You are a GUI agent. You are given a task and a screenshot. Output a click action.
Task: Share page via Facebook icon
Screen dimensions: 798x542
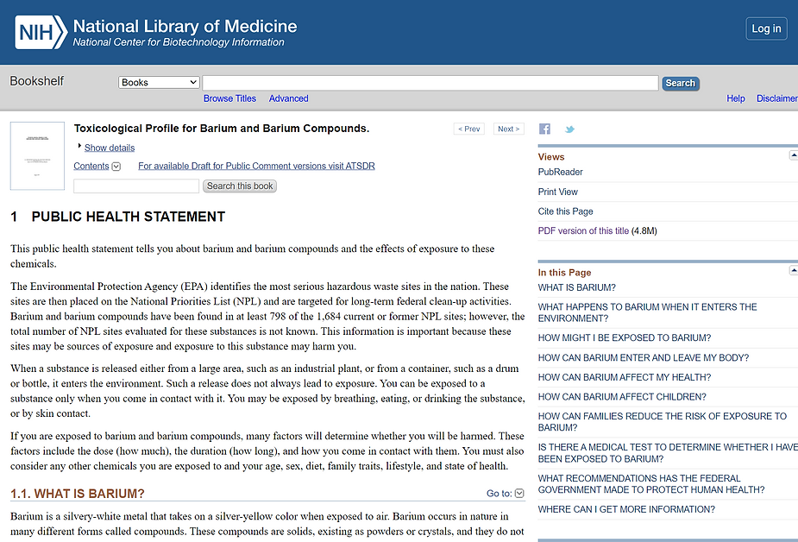point(544,129)
